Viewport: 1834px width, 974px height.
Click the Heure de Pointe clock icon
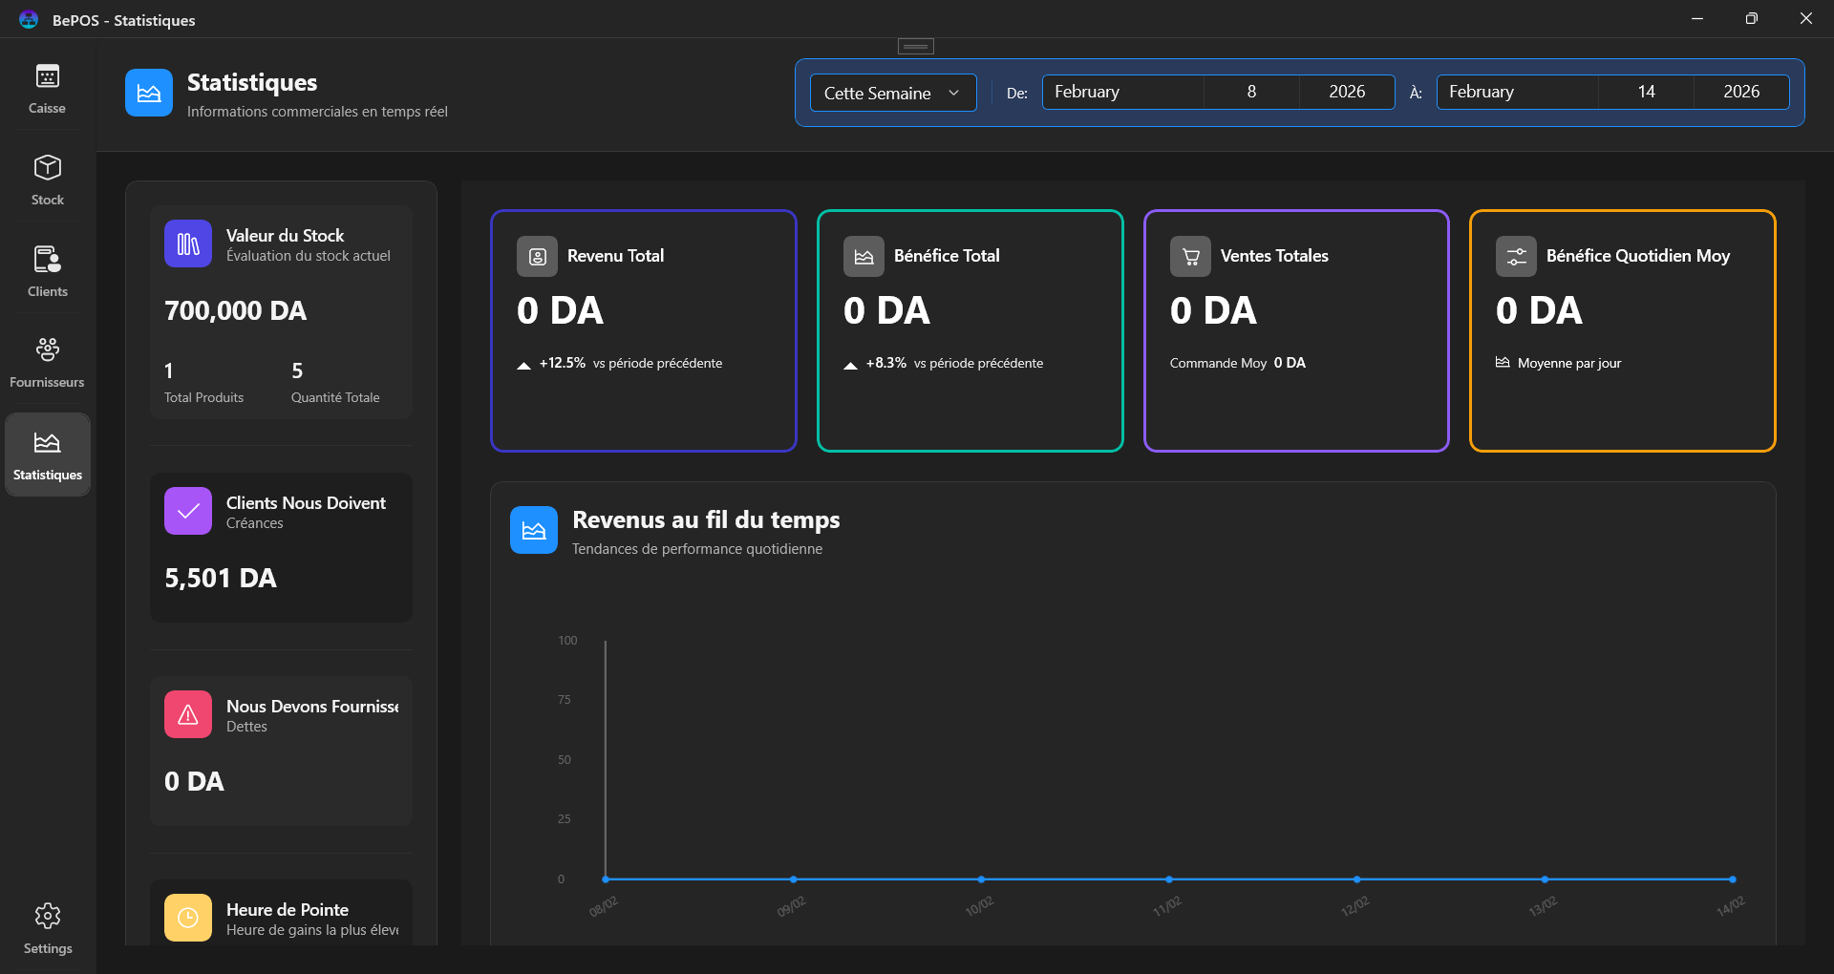[187, 918]
